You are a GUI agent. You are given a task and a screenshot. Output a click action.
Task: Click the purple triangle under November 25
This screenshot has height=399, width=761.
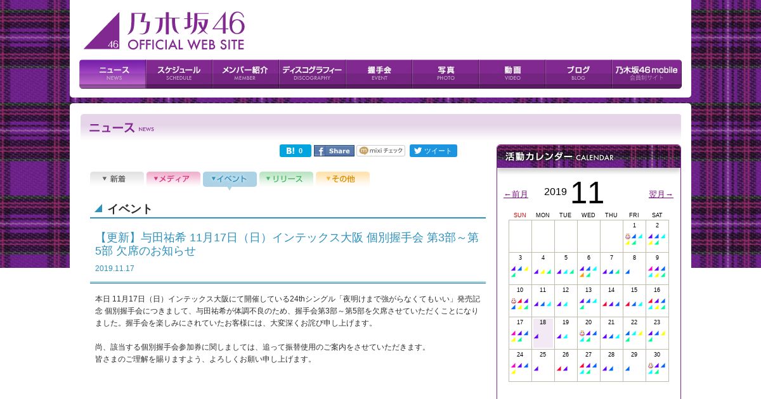(x=537, y=369)
